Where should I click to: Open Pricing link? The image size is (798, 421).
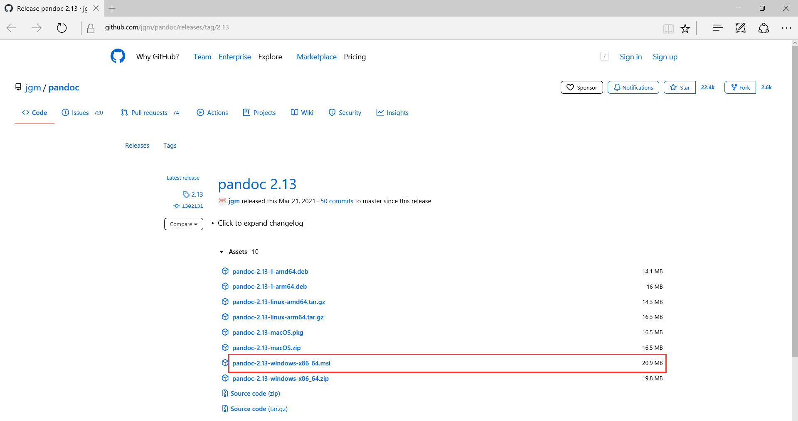[x=355, y=57]
